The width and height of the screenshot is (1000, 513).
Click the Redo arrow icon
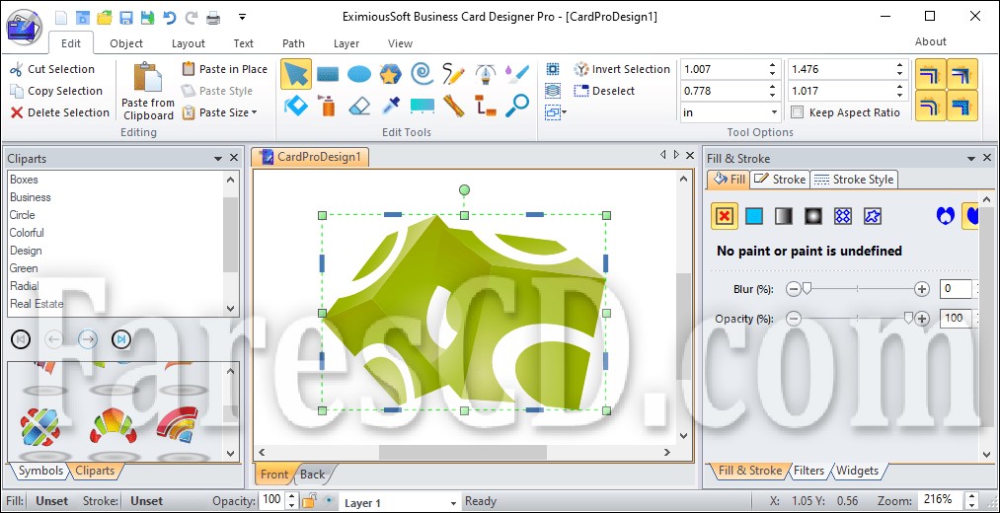(192, 17)
